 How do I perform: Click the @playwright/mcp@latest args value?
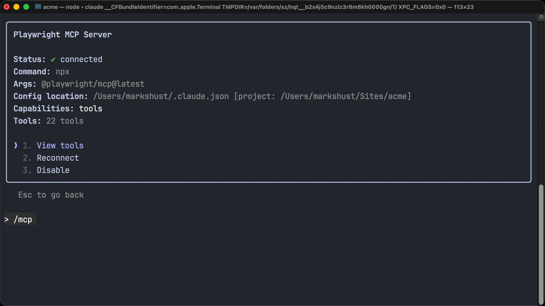(x=93, y=84)
